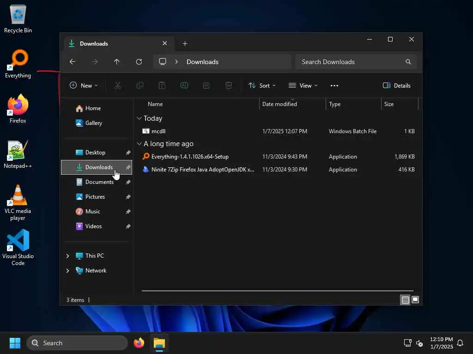Collapse the Today group
473x354 pixels.
(139, 118)
